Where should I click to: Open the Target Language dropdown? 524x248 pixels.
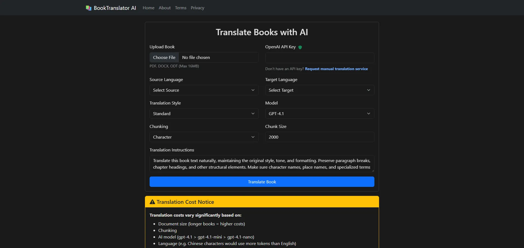click(319, 90)
